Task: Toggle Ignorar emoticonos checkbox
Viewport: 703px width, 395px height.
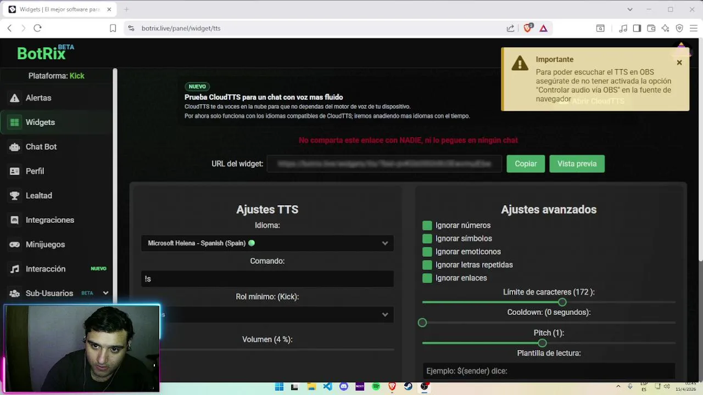Action: pos(427,252)
